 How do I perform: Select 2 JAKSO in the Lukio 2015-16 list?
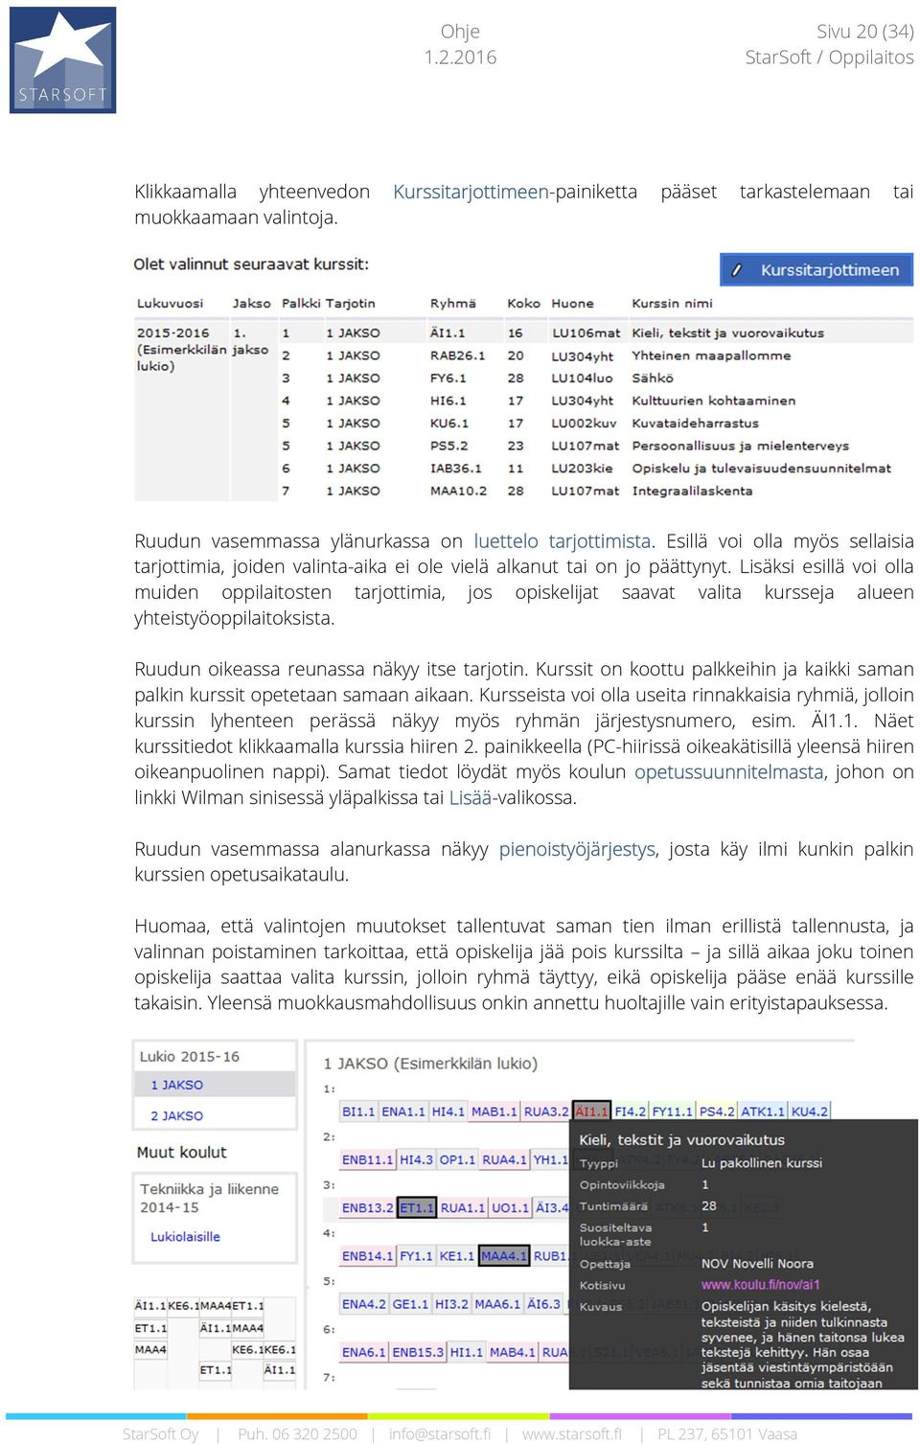(176, 1115)
